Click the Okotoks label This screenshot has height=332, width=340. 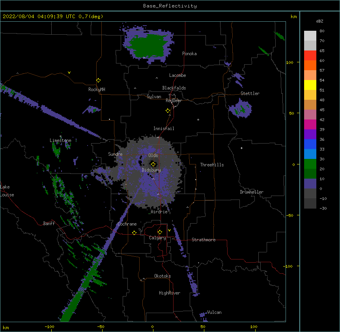[163, 276]
